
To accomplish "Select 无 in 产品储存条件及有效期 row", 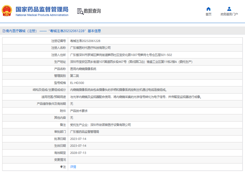I will click(x=72, y=104).
